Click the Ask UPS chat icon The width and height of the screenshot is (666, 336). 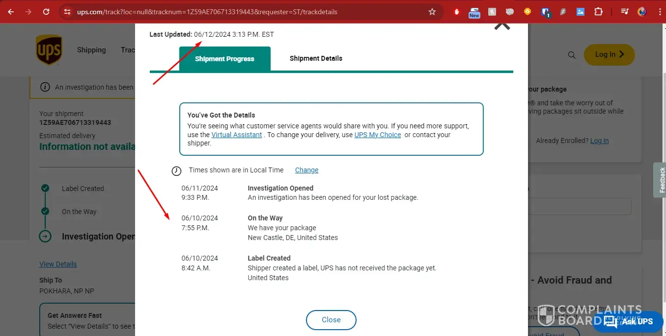click(610, 321)
